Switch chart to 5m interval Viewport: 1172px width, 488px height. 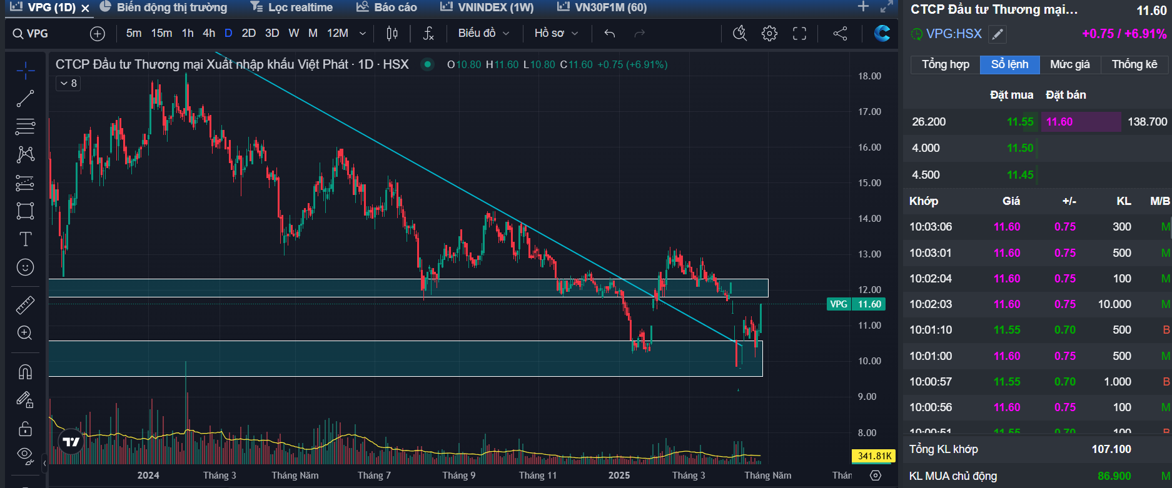click(134, 33)
